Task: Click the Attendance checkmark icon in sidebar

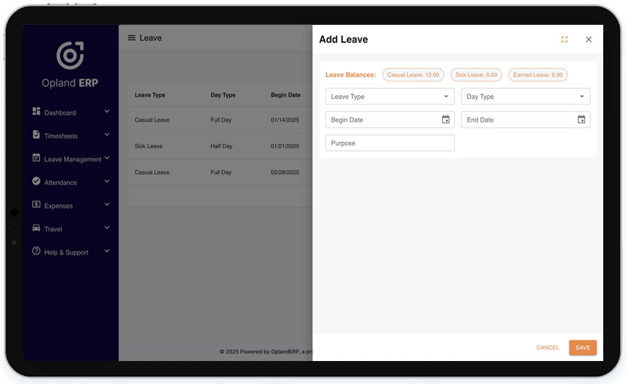Action: pyautogui.click(x=36, y=182)
